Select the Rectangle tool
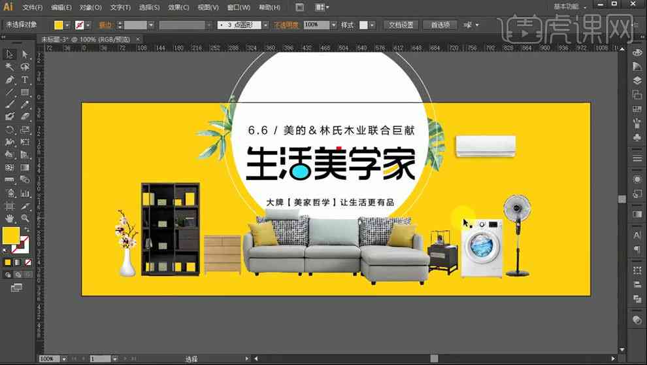 pyautogui.click(x=25, y=92)
